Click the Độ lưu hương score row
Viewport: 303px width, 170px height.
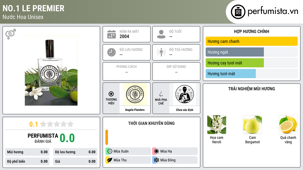click(75, 152)
